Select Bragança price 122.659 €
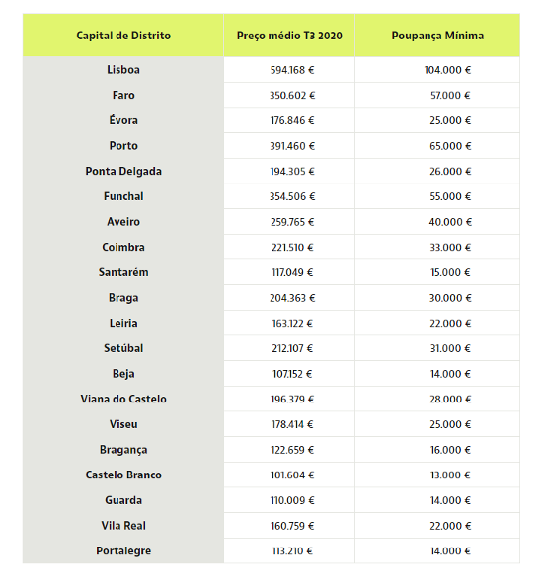 (x=292, y=450)
